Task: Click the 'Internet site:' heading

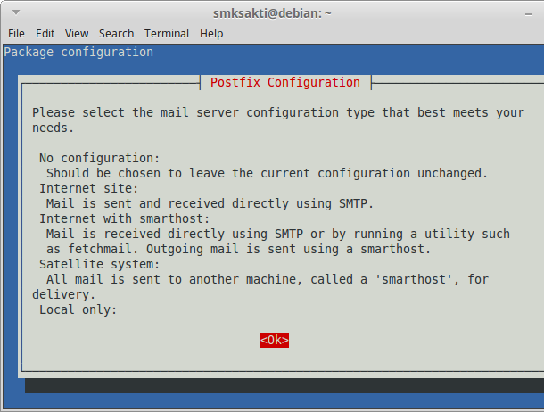Action: pos(89,188)
